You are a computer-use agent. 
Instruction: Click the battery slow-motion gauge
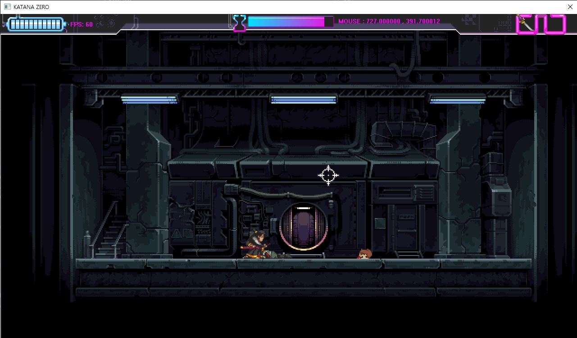tap(36, 24)
